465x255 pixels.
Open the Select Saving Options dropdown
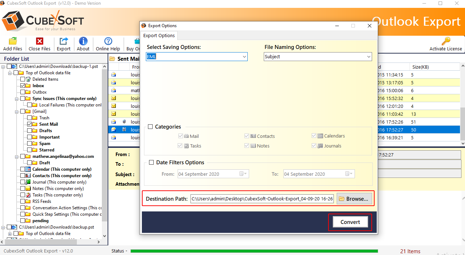(x=197, y=57)
